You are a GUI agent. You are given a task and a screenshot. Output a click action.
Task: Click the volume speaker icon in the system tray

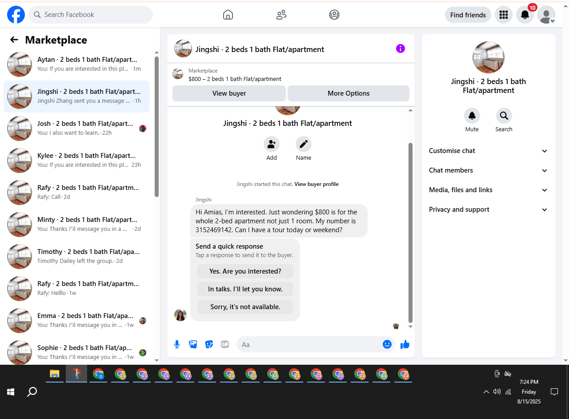(497, 392)
